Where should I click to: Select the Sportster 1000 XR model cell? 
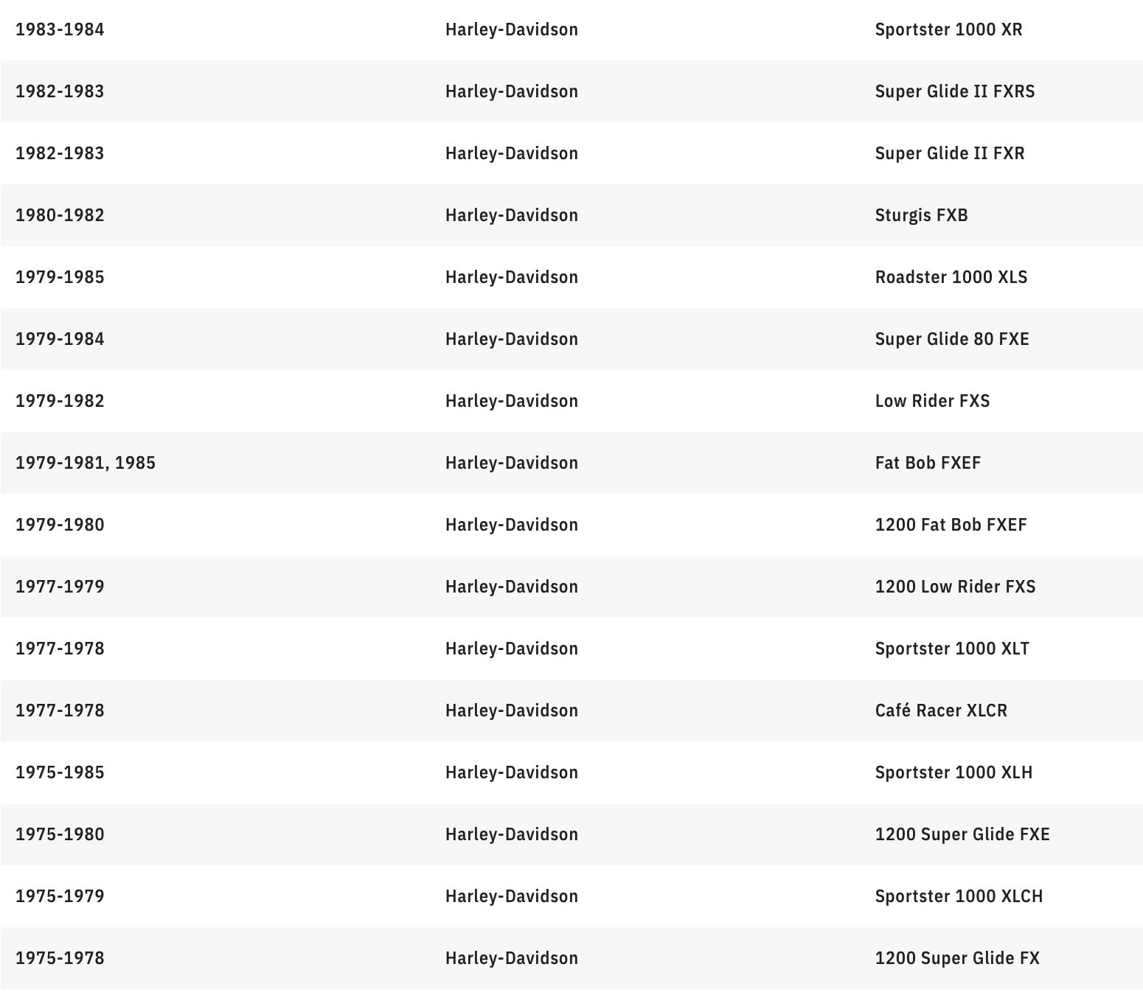pos(948,29)
